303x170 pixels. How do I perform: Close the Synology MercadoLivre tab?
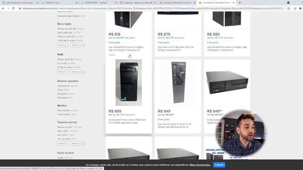(195, 3)
